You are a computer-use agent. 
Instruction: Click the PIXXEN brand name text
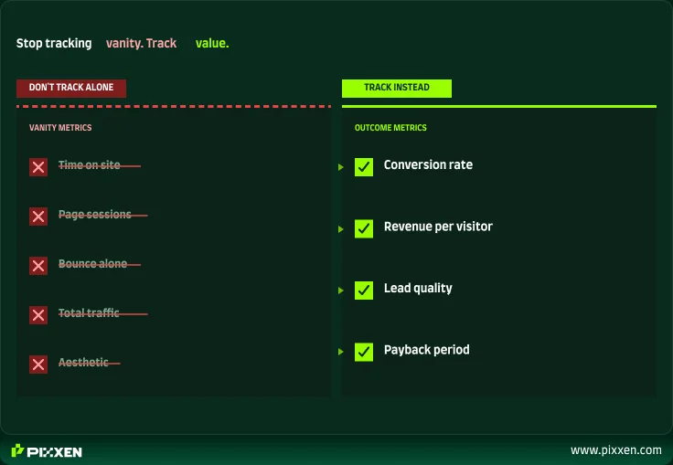(x=54, y=451)
